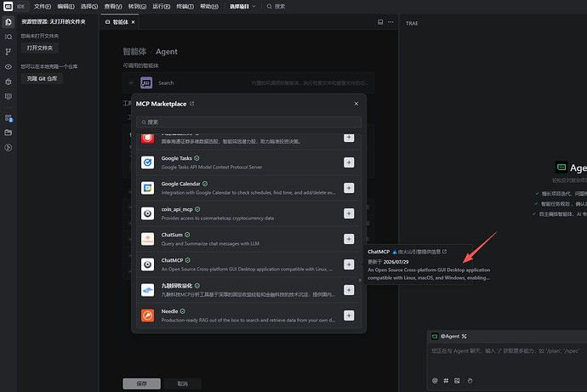
Task: Close the 智能体 tab
Action: coord(133,22)
